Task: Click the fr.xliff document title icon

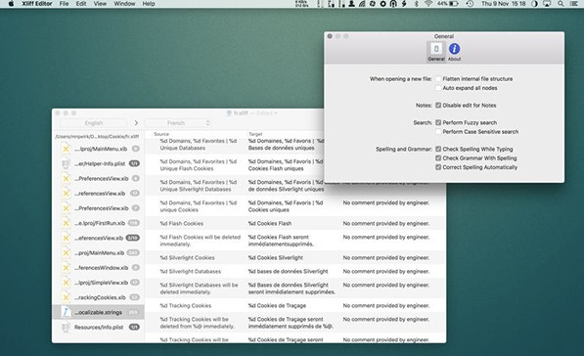Action: tap(229, 112)
